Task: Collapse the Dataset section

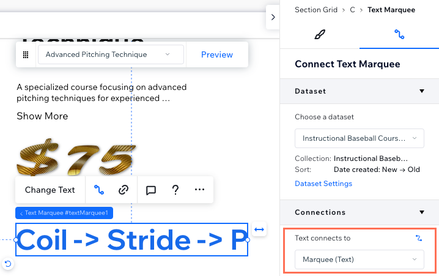Action: click(x=422, y=91)
